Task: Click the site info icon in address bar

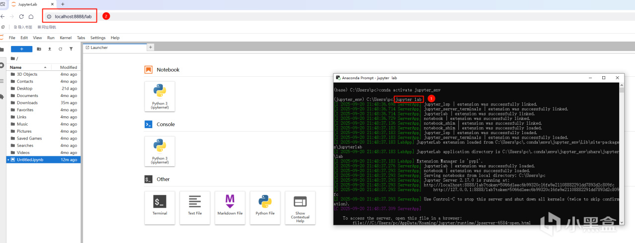Action: tap(49, 16)
